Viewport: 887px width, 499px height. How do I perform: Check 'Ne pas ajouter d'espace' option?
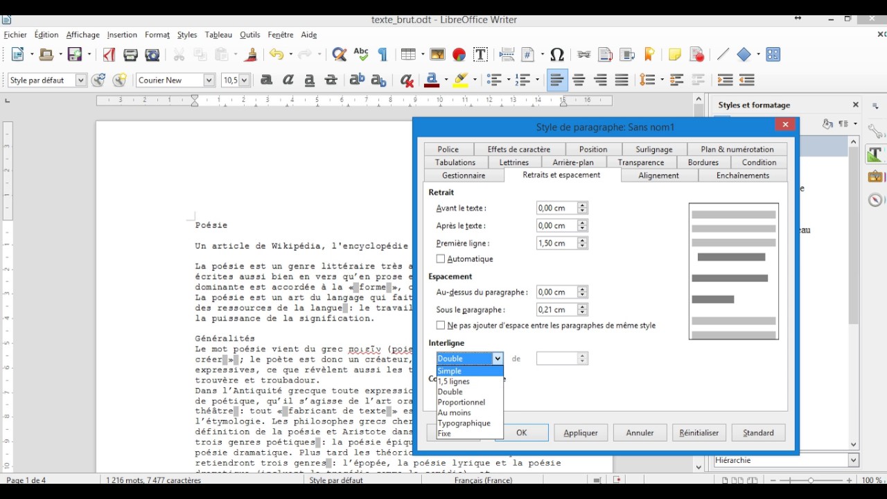coord(441,325)
